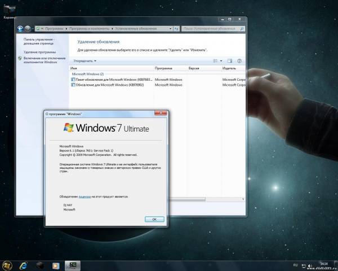Collapse the Microsoft Windows (2) group

[88, 74]
